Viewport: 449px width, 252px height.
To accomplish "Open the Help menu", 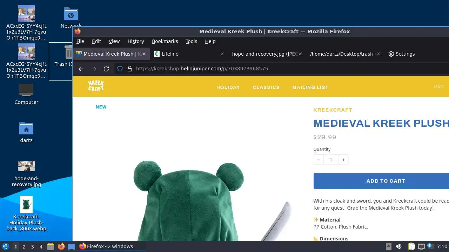I will (x=210, y=41).
